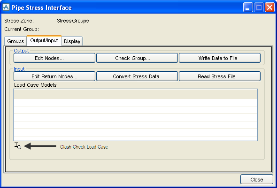This screenshot has width=277, height=188.
Task: Open the Edit Nodes dialog
Action: (x=54, y=58)
